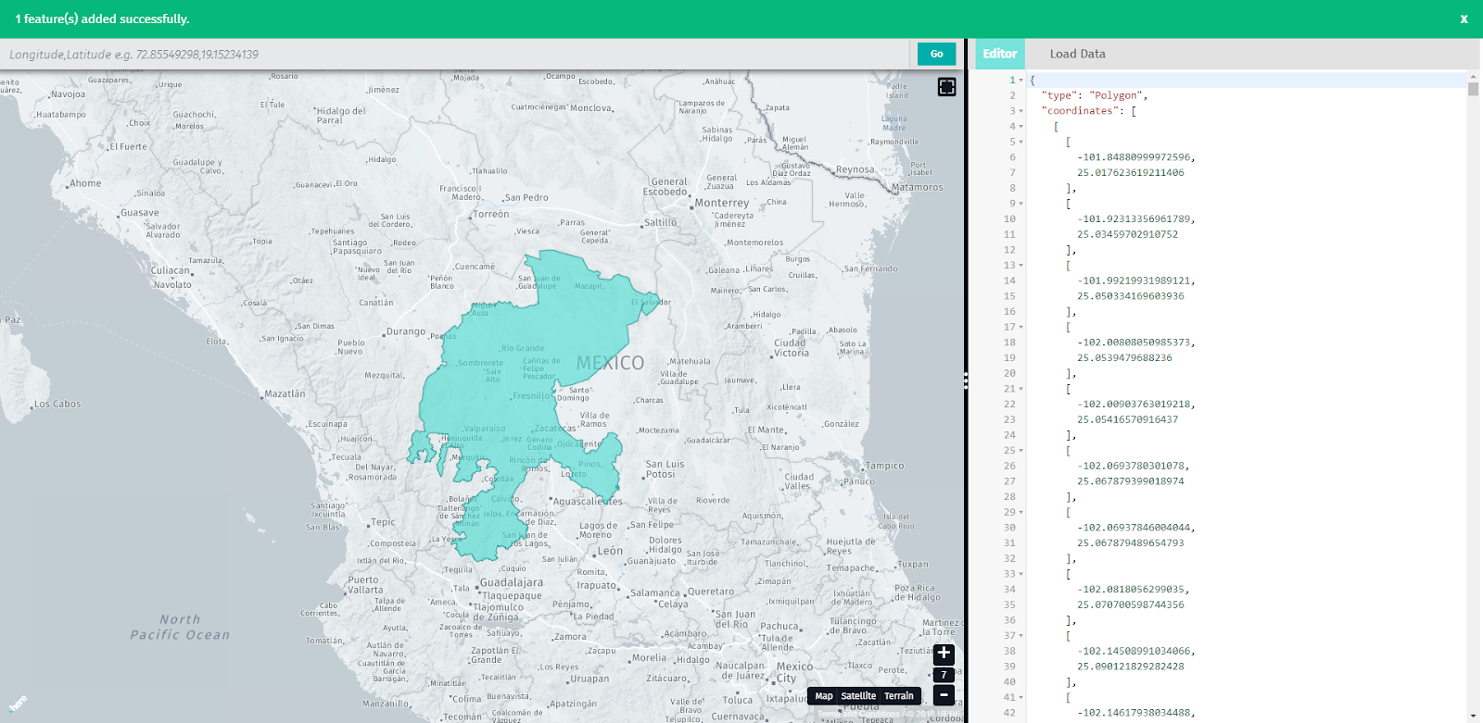This screenshot has height=723, width=1483.
Task: Click the Puerto Vallarta label on the map
Action: 365,585
